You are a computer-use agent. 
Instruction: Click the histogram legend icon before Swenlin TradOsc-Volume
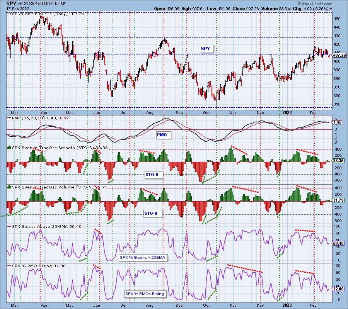(x=9, y=187)
